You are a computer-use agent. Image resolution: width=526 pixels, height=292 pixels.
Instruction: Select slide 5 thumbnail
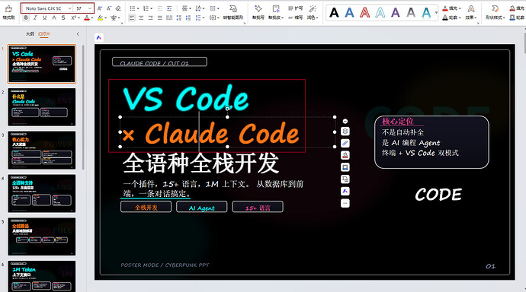[42, 236]
